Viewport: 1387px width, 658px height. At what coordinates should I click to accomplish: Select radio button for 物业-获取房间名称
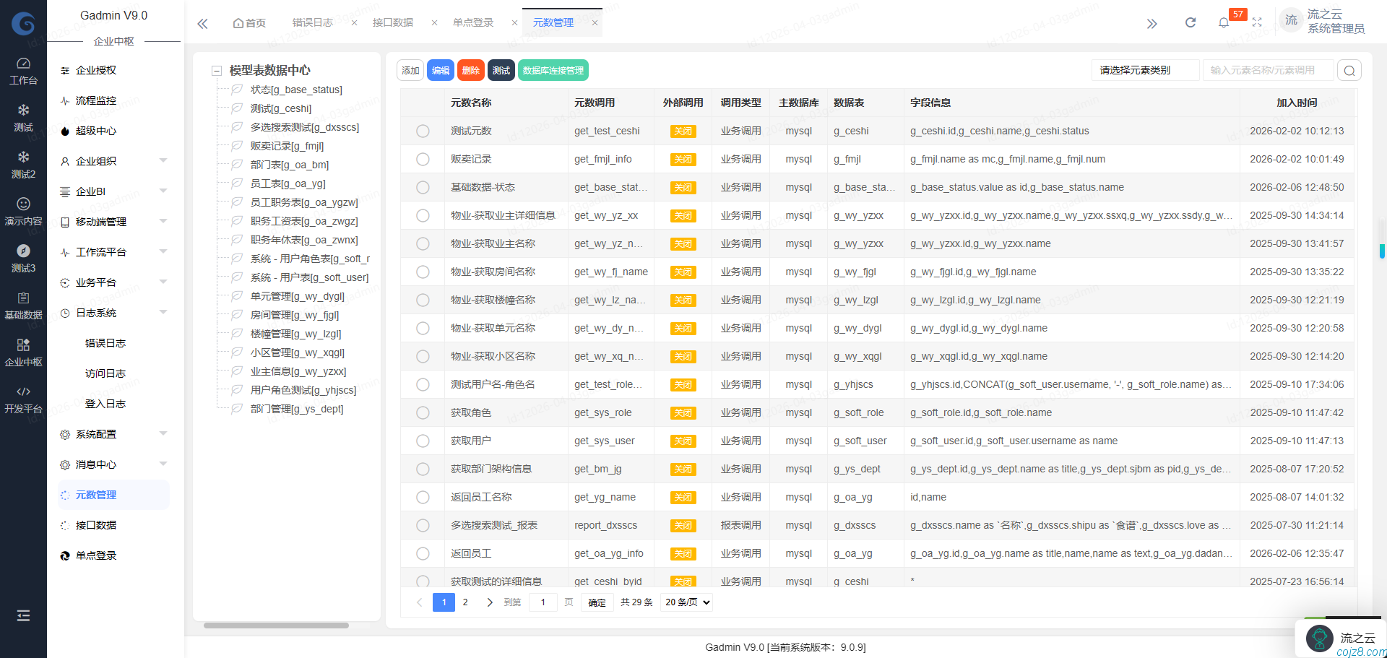[423, 272]
